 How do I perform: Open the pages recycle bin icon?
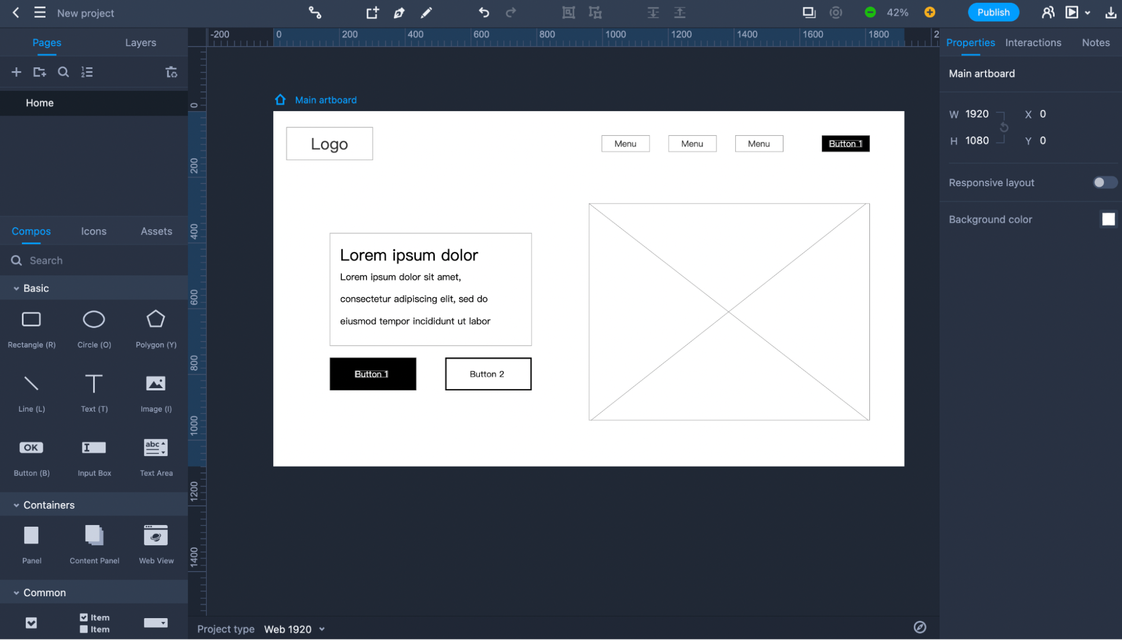[172, 72]
